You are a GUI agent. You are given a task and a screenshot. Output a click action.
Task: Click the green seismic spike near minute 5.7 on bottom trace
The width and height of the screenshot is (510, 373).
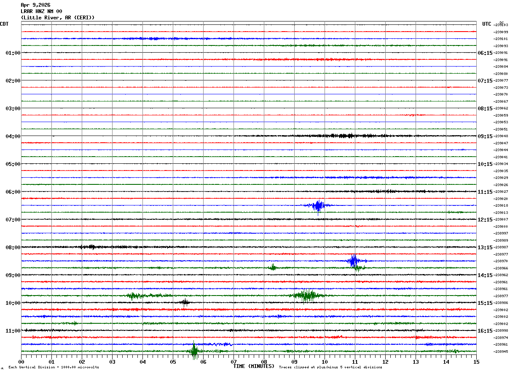194,351
